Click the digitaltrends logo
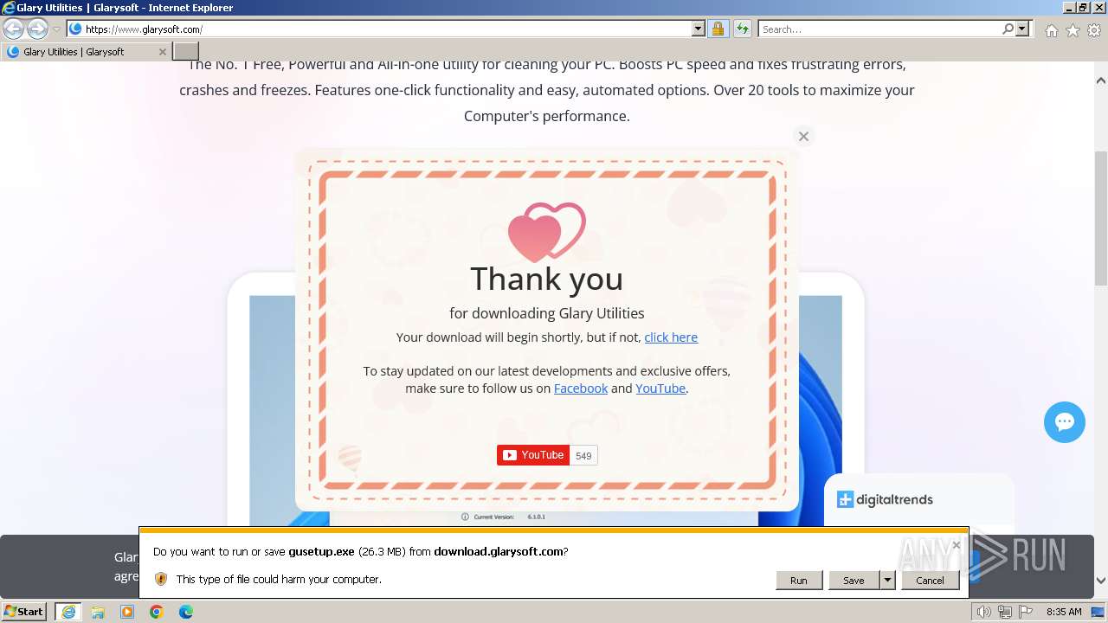 pos(885,499)
